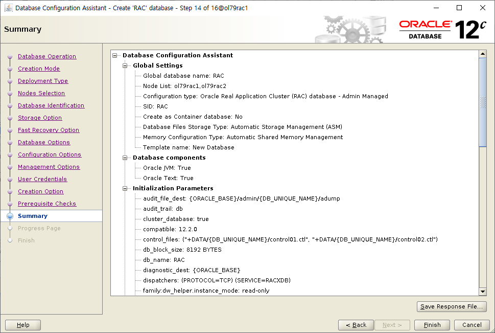Open Database Options step

[44, 142]
